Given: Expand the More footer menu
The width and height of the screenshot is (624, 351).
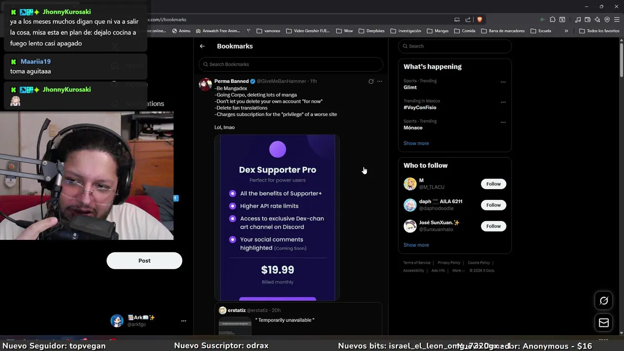Looking at the screenshot, I should tap(458, 271).
